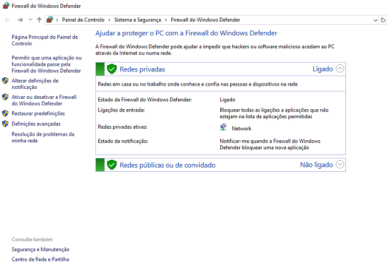This screenshot has width=389, height=268.
Task: Open the address bar history dropdown
Action: pos(375,20)
